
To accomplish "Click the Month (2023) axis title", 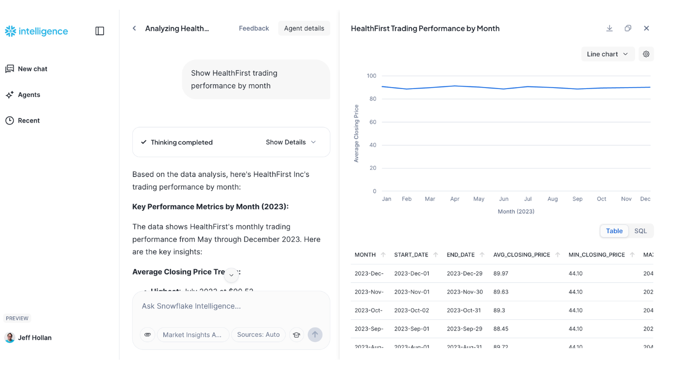I will click(x=516, y=212).
